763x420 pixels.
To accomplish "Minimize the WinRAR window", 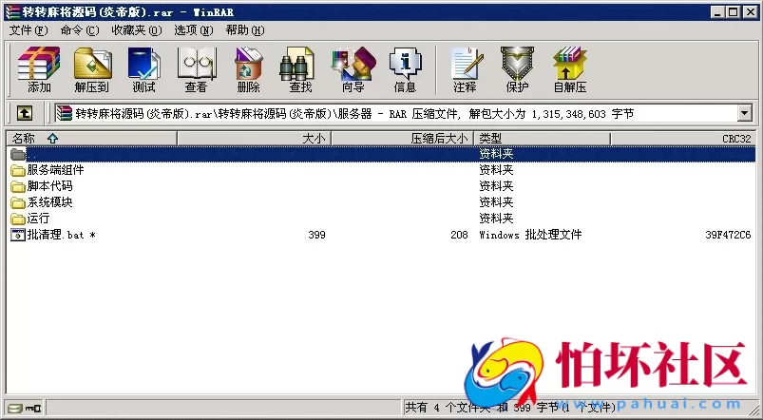I will click(x=717, y=12).
